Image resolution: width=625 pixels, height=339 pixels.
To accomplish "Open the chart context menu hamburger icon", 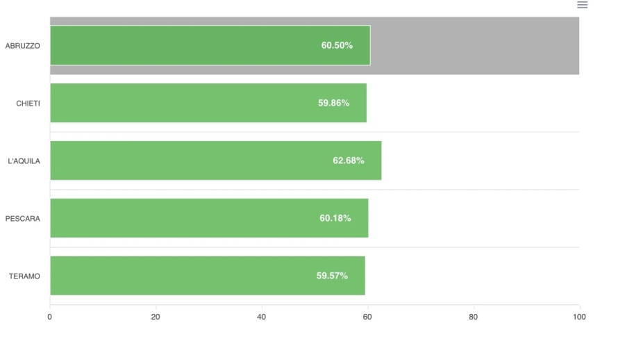I will [582, 5].
